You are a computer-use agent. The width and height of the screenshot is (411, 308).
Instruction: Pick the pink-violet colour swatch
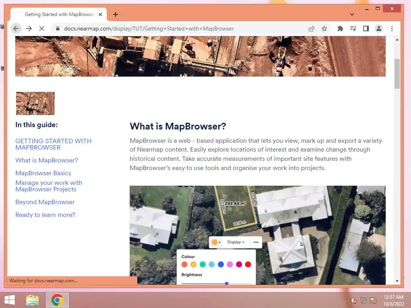(230, 265)
